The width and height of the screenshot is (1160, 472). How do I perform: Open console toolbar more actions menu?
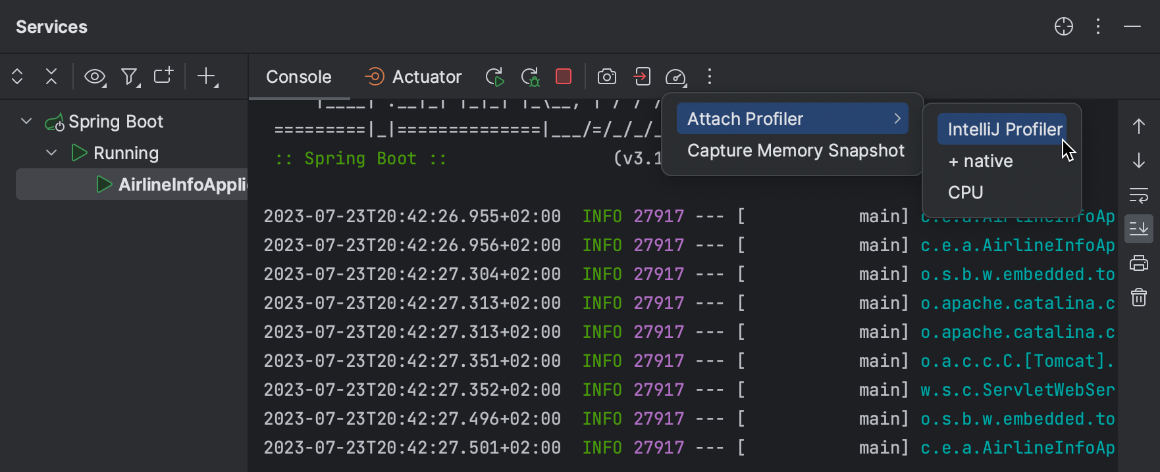pos(710,77)
